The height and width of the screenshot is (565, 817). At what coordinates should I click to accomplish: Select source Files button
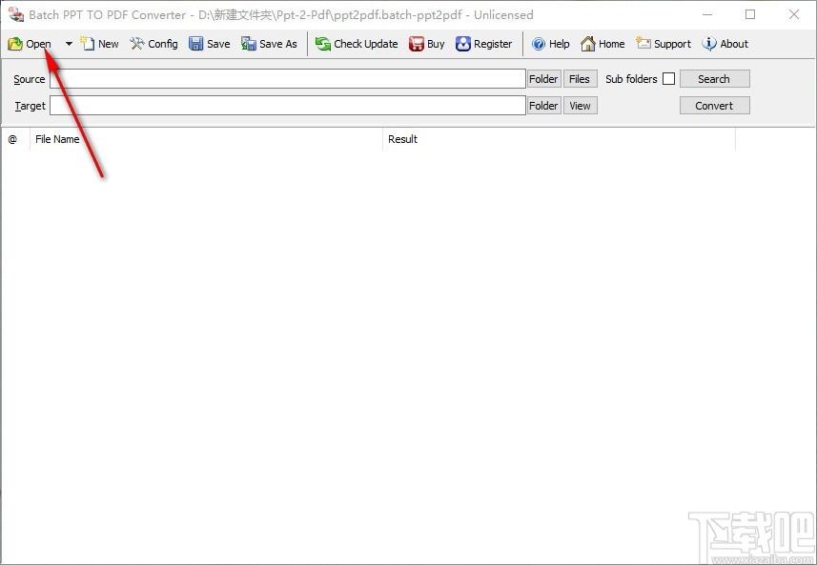point(580,79)
